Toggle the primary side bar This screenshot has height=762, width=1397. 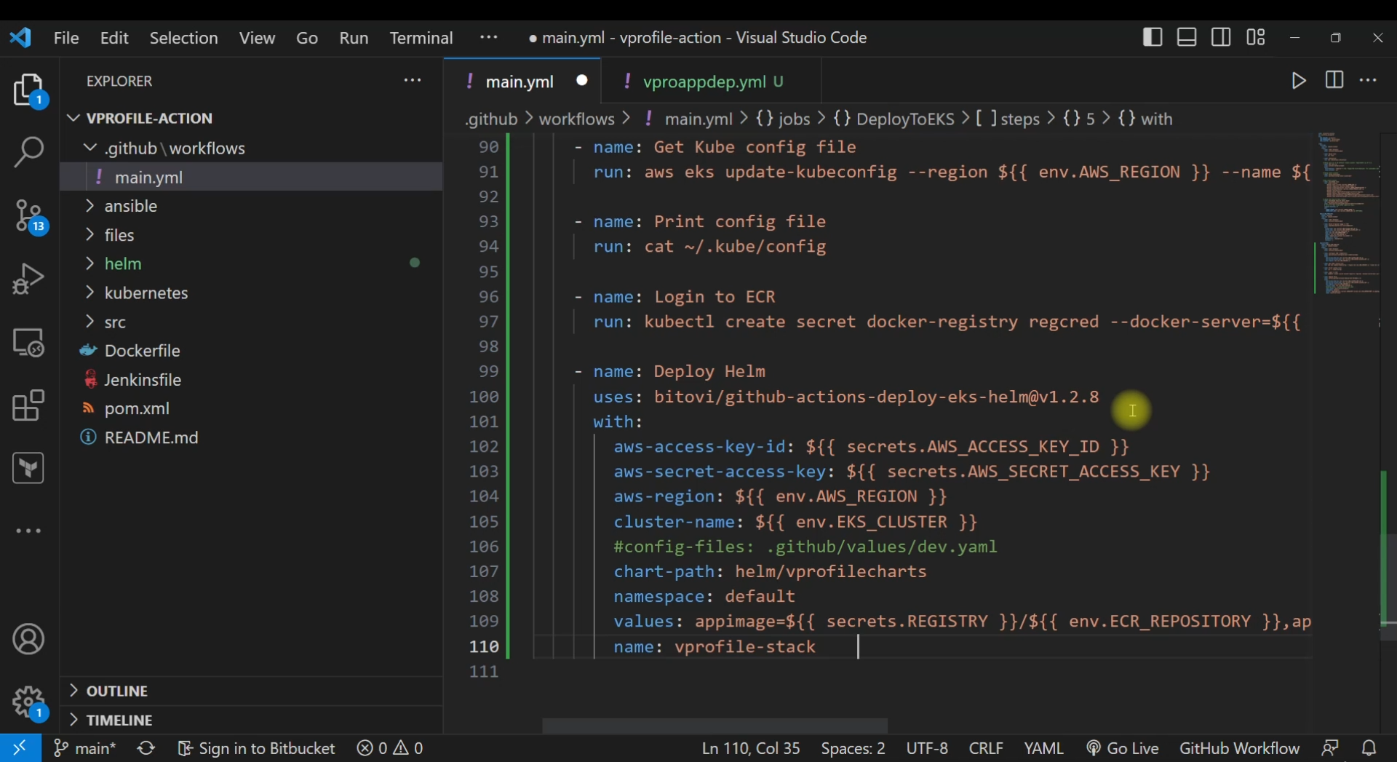[x=1153, y=37]
